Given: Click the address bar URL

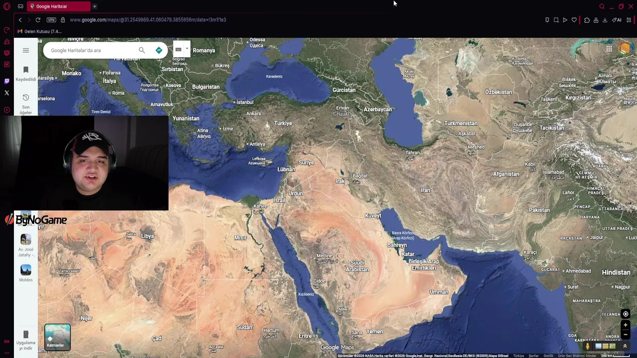Looking at the screenshot, I should [148, 20].
